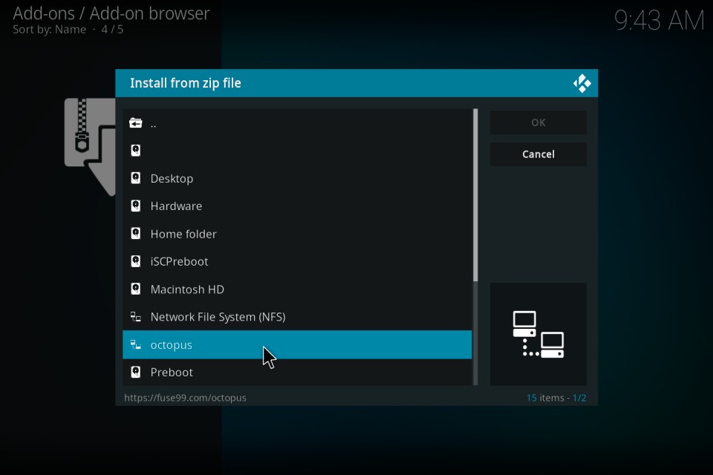Open the Hardware drive entry
The width and height of the screenshot is (713, 475).
pyautogui.click(x=297, y=206)
